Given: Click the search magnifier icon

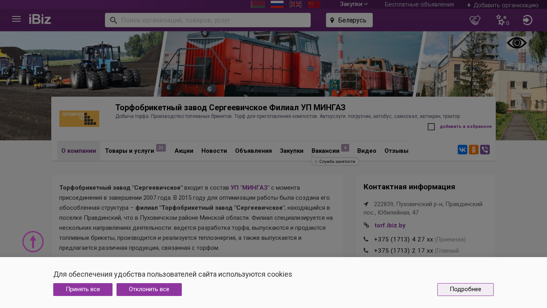Looking at the screenshot, I should click(x=113, y=20).
